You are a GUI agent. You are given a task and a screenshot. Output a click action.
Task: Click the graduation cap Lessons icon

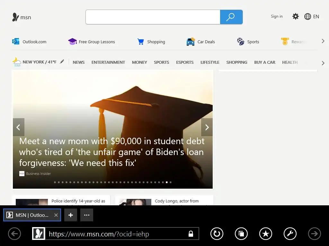click(72, 41)
